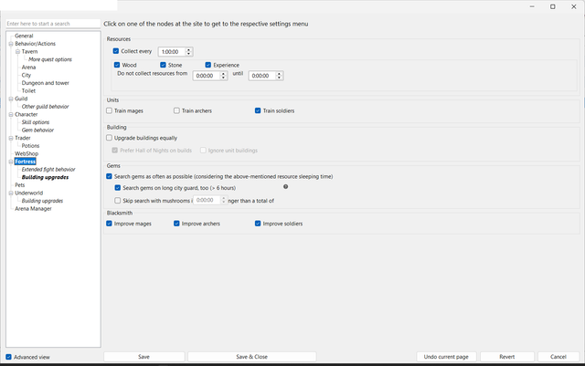Uncheck the Wood resource checkbox

[117, 65]
